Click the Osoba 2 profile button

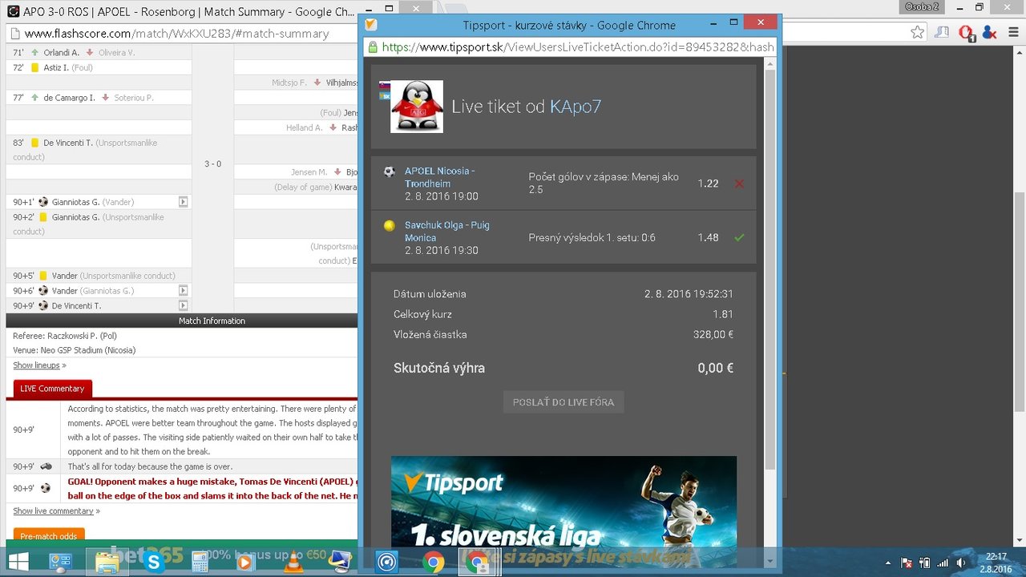click(921, 6)
